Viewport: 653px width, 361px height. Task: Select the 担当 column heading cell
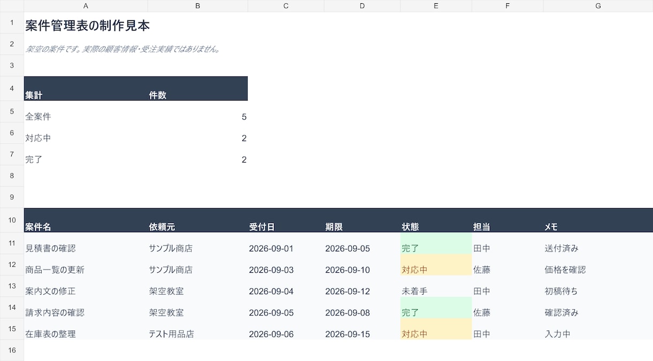coord(507,220)
